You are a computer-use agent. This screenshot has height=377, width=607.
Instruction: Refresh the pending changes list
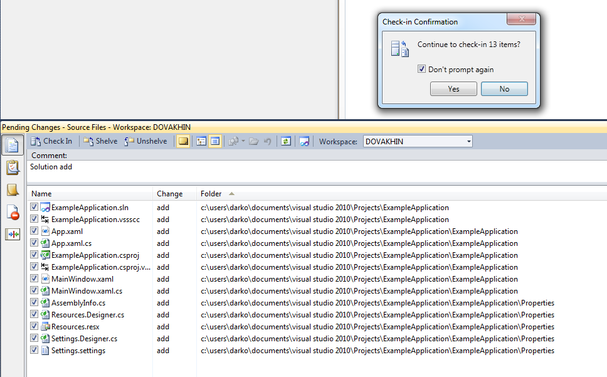tap(285, 141)
